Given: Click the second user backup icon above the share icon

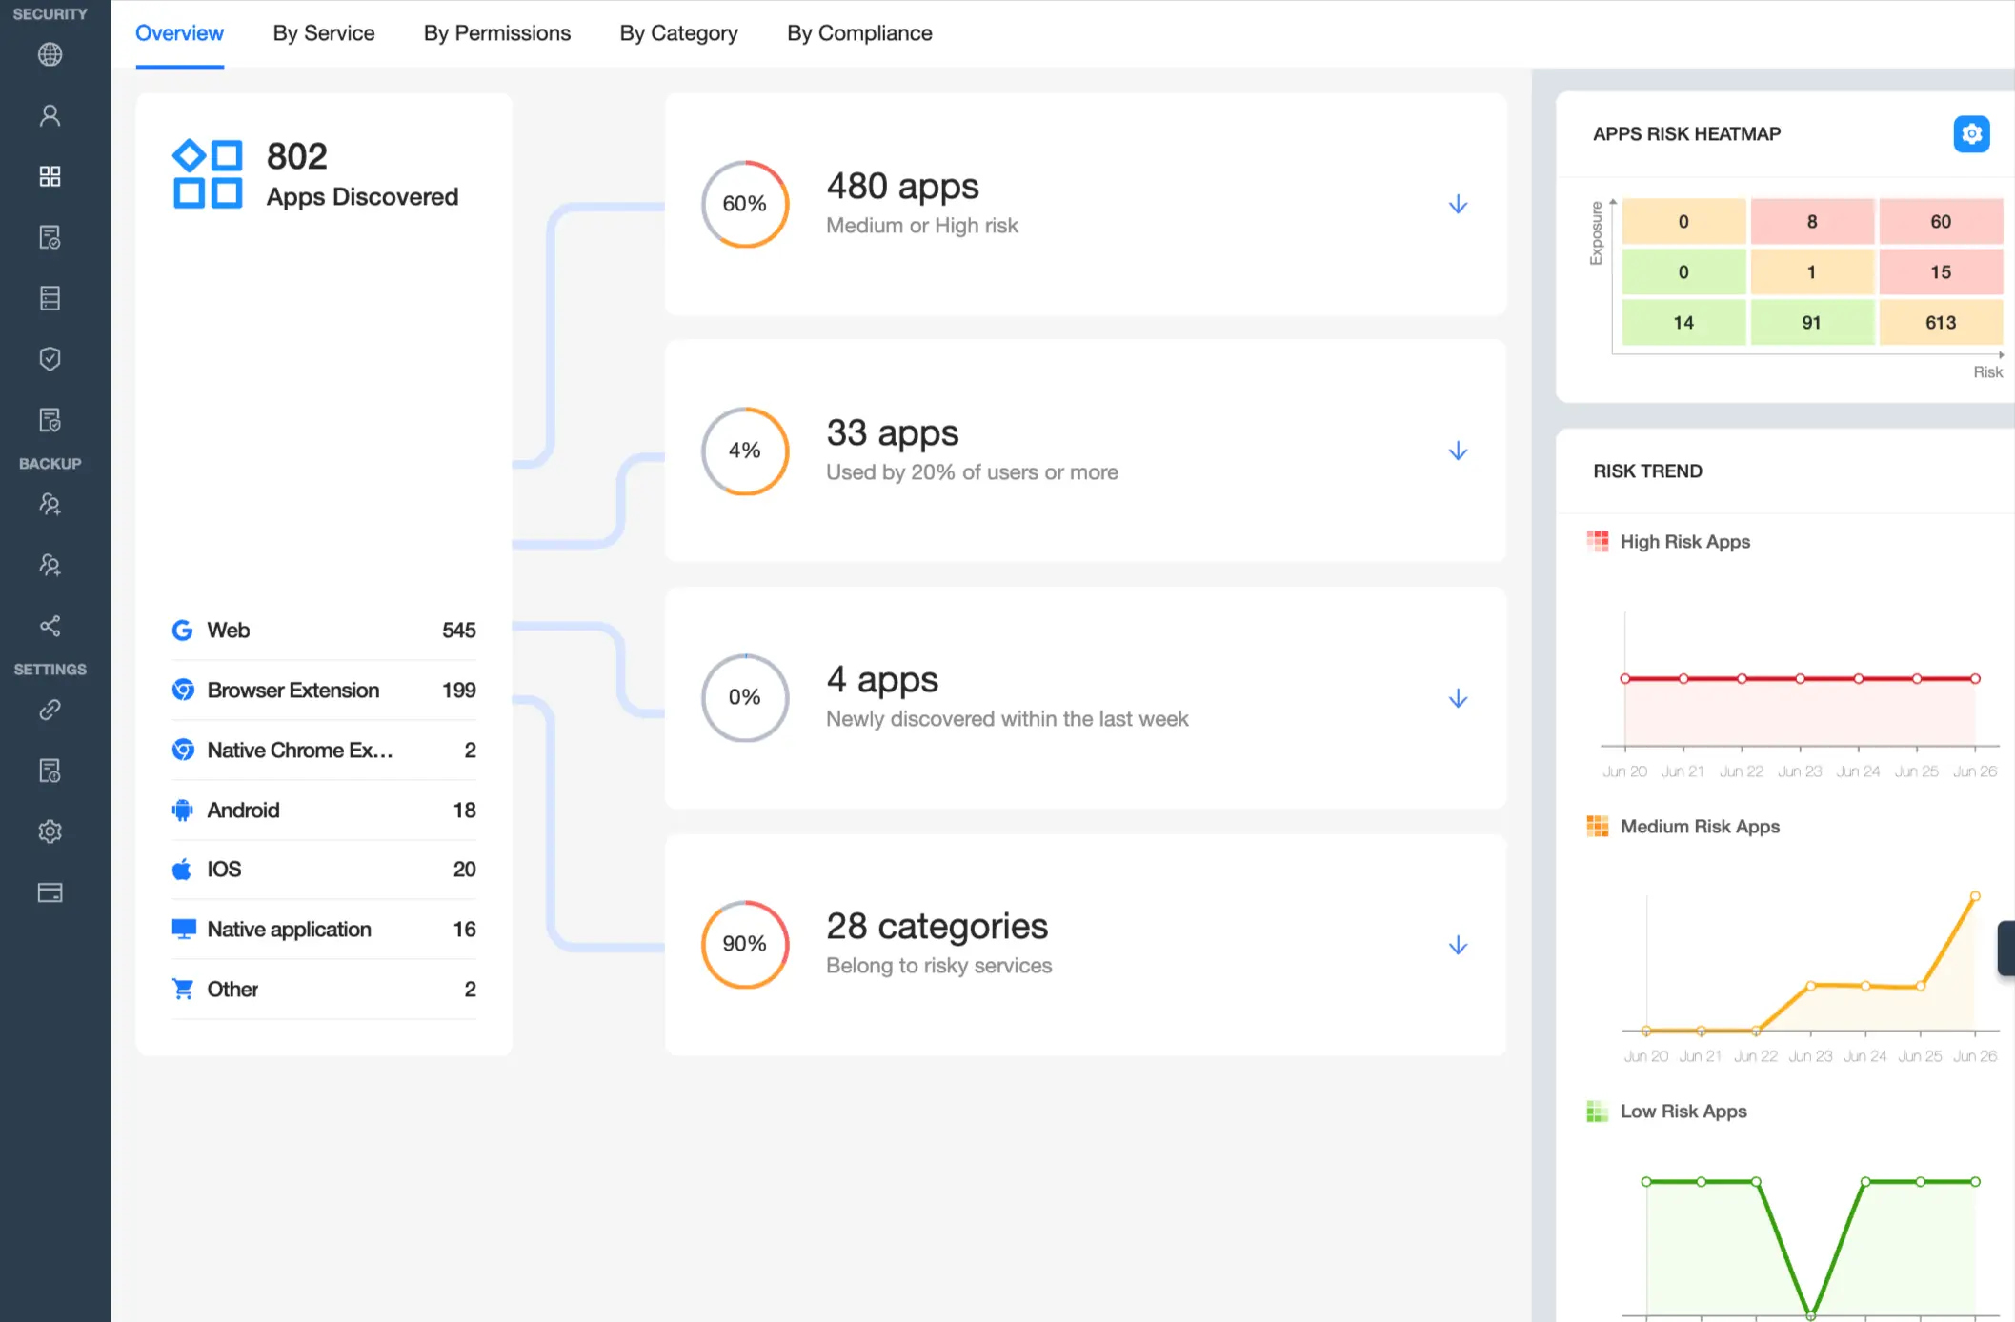Looking at the screenshot, I should [x=50, y=565].
